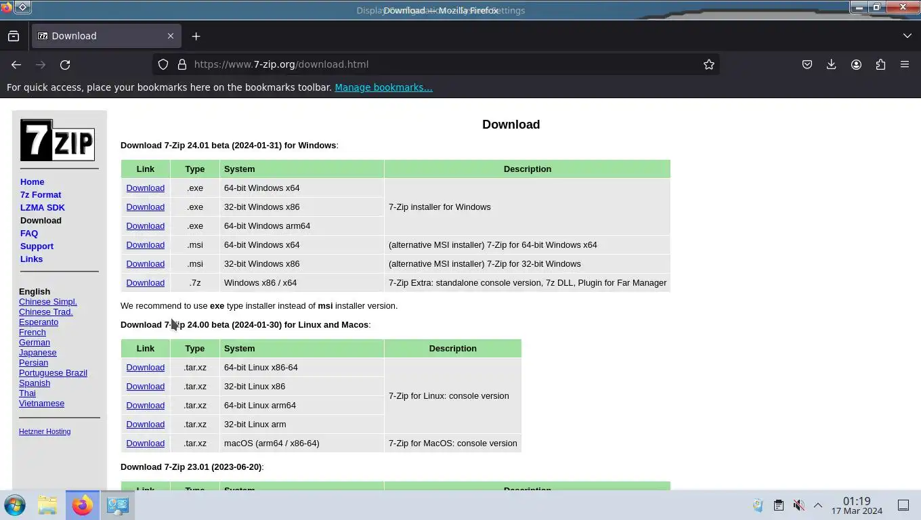This screenshot has width=921, height=520.
Task: Open the start menu on the taskbar
Action: pyautogui.click(x=15, y=505)
